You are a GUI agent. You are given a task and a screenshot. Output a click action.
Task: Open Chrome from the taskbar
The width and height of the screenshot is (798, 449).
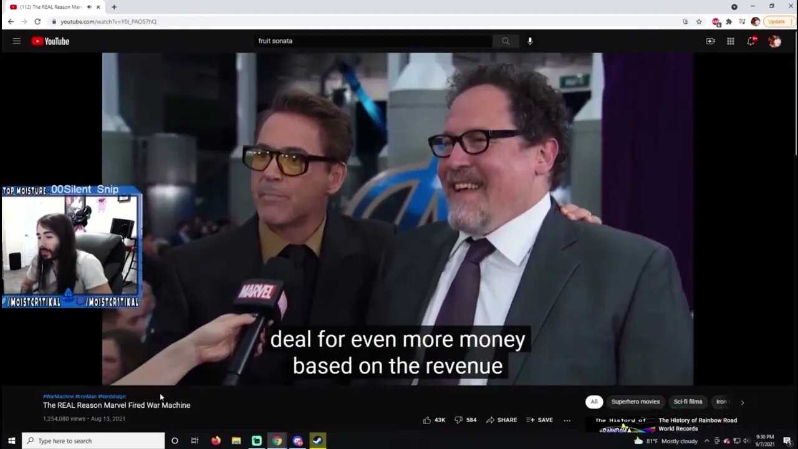pos(277,441)
